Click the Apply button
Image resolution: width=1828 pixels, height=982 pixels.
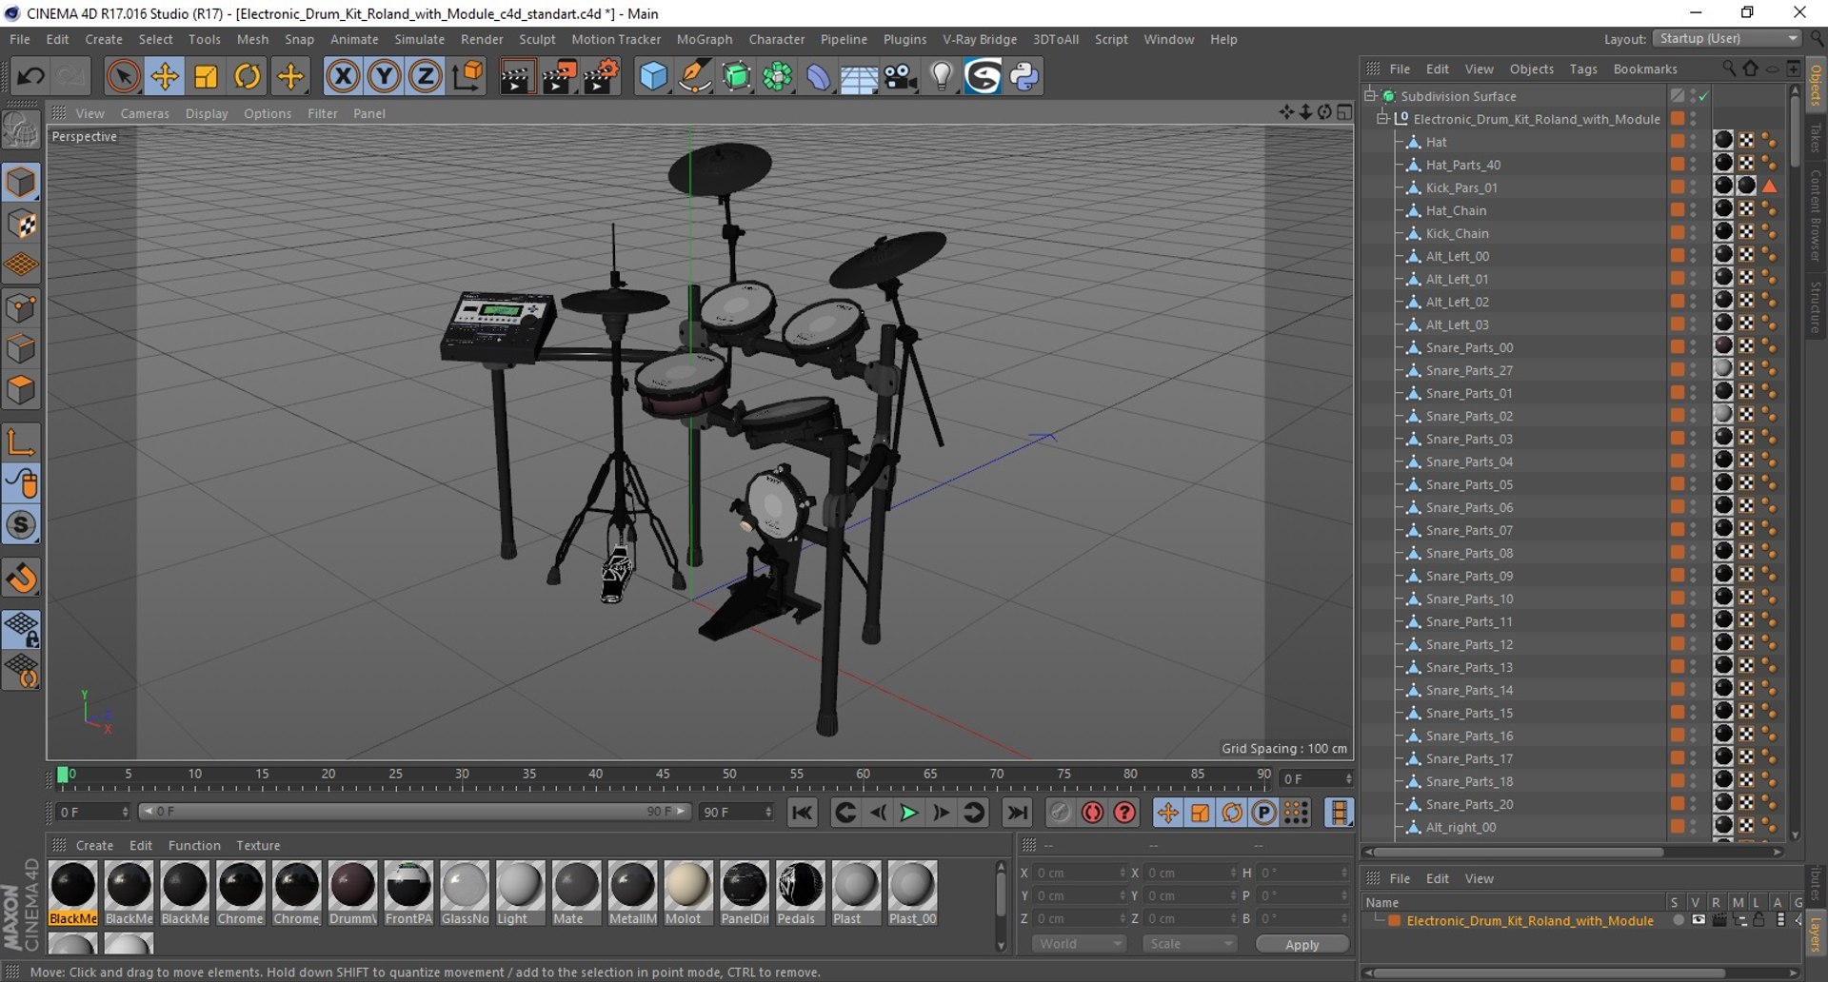tap(1301, 944)
